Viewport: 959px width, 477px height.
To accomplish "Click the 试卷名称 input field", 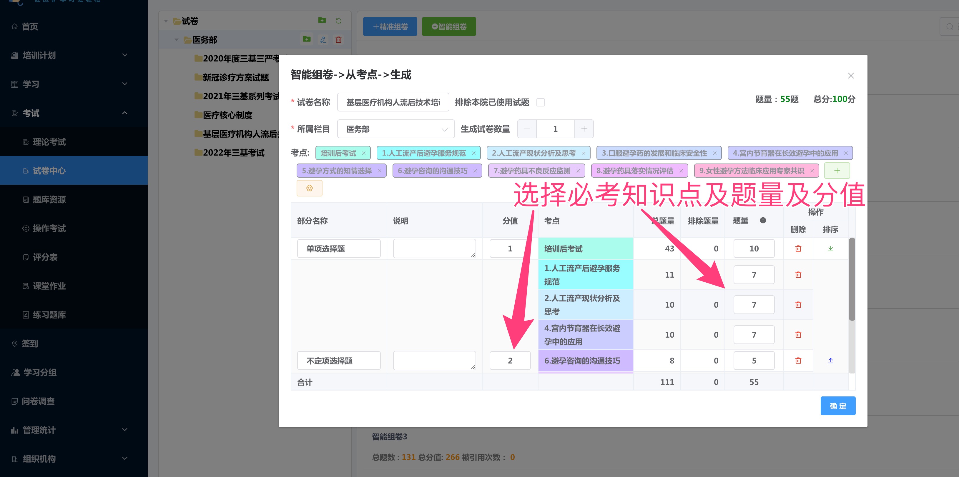I will pyautogui.click(x=393, y=102).
